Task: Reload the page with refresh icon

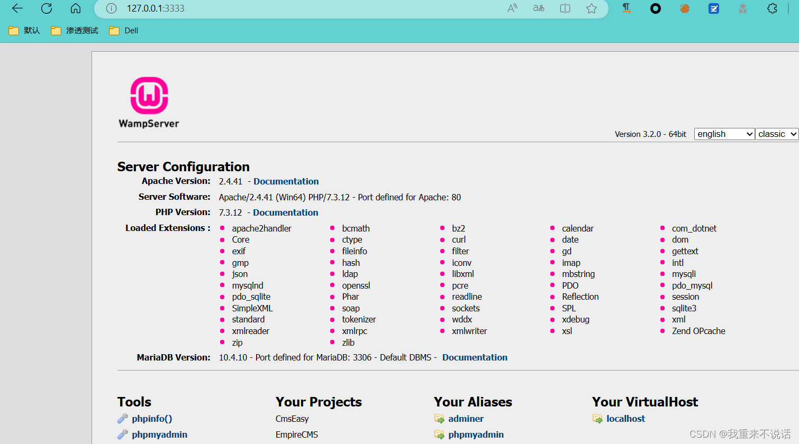Action: pos(47,8)
